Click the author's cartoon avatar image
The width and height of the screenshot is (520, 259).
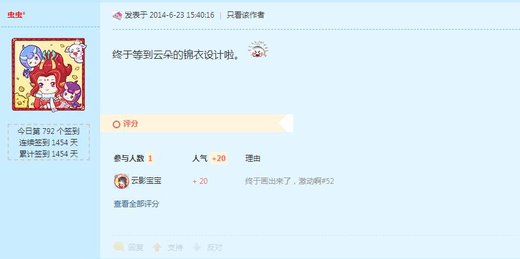click(49, 75)
